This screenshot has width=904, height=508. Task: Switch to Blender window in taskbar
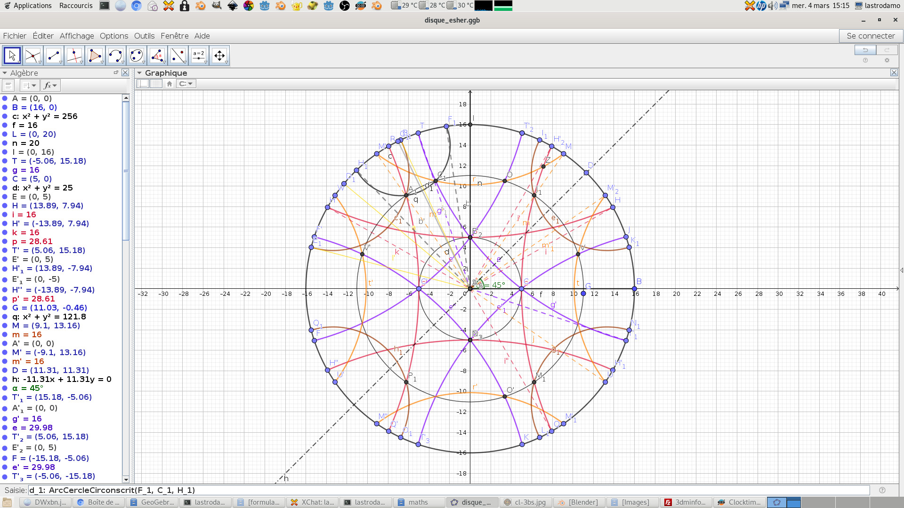pyautogui.click(x=578, y=502)
